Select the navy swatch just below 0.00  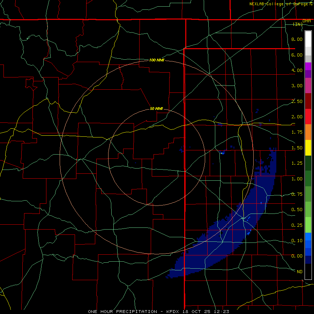click(308, 260)
